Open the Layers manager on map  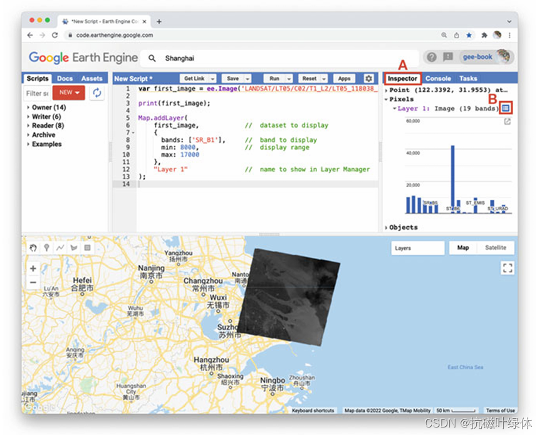pos(417,248)
